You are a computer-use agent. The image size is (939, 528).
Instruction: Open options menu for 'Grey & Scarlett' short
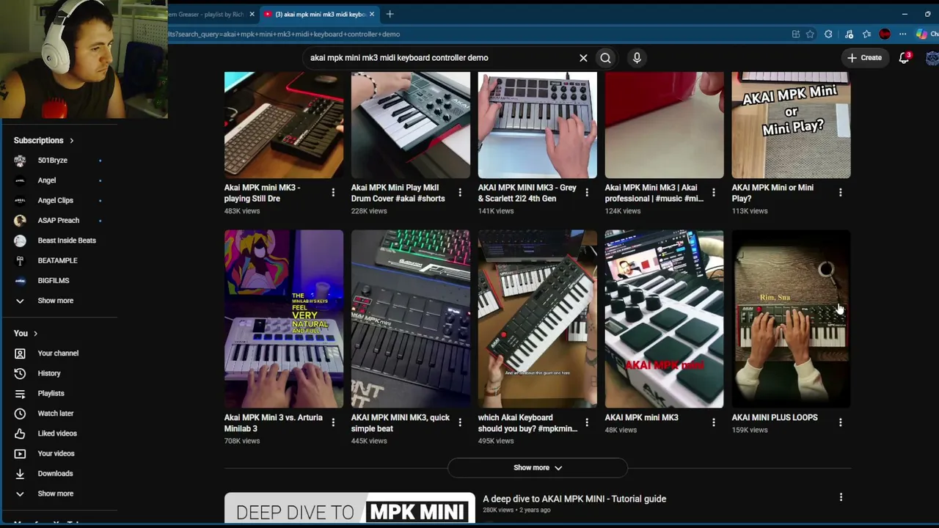(587, 192)
